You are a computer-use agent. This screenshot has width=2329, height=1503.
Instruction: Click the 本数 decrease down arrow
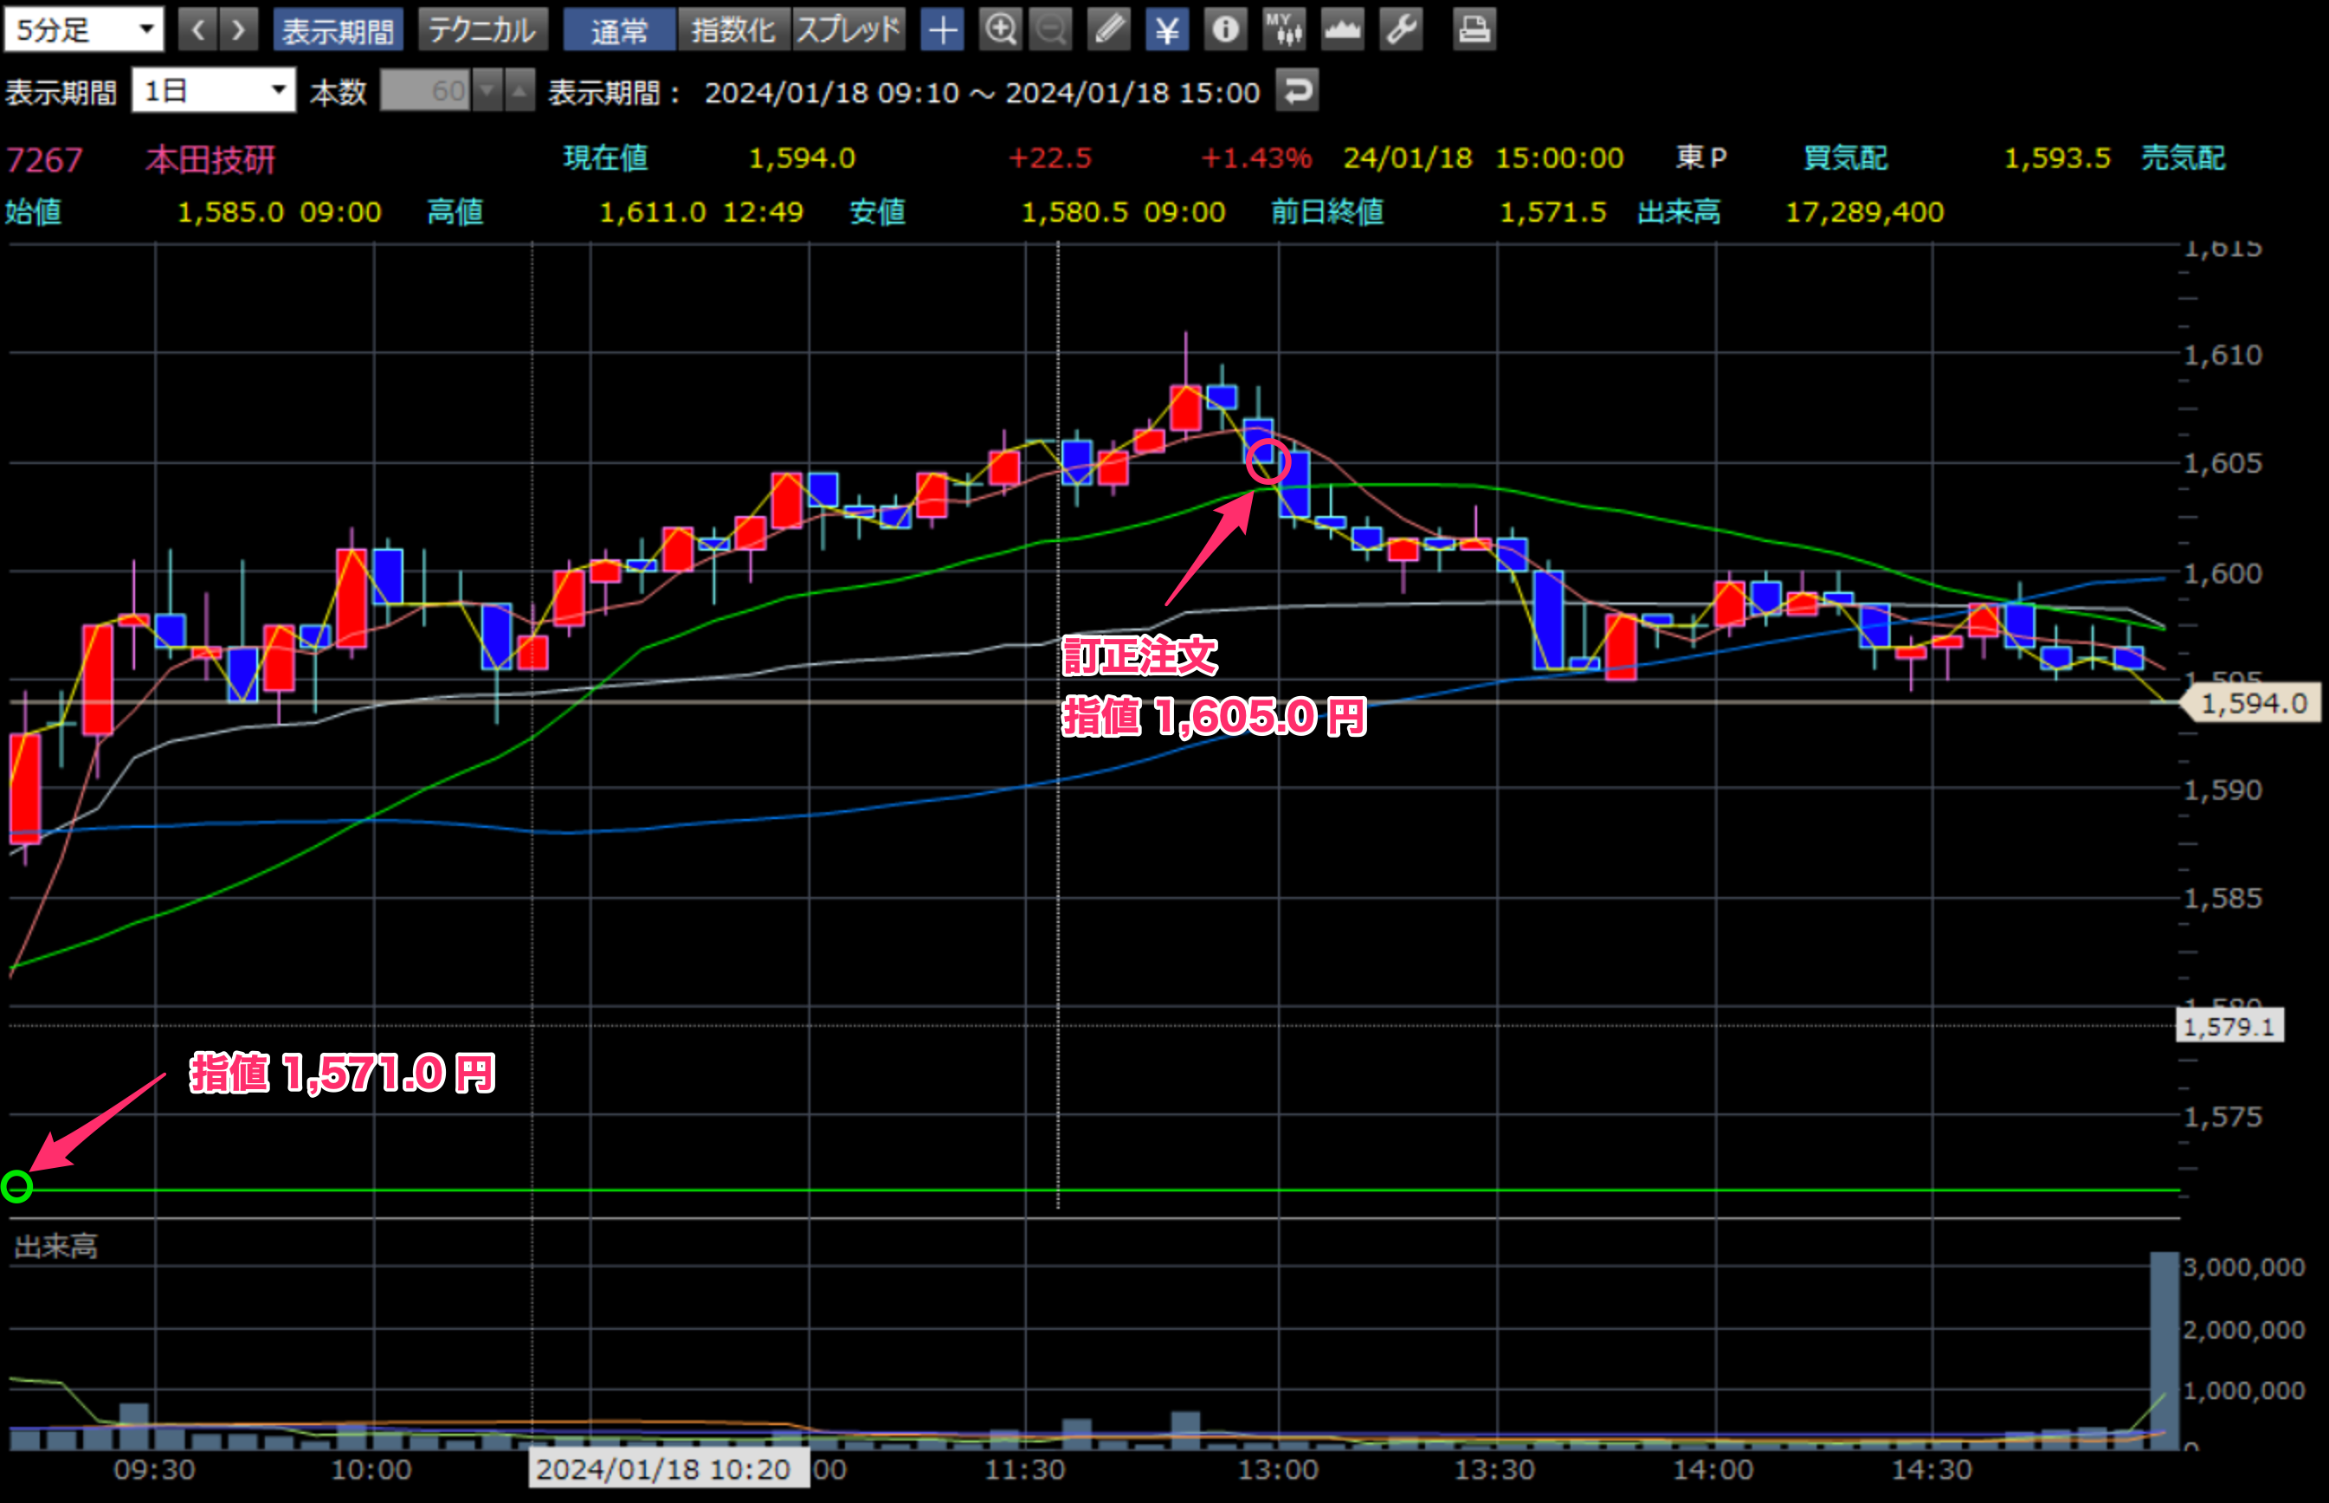coord(487,91)
